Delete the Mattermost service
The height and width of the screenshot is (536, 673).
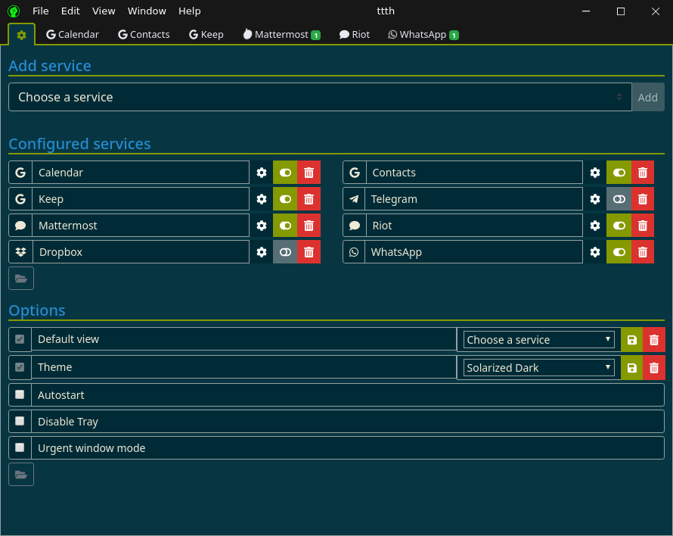309,226
